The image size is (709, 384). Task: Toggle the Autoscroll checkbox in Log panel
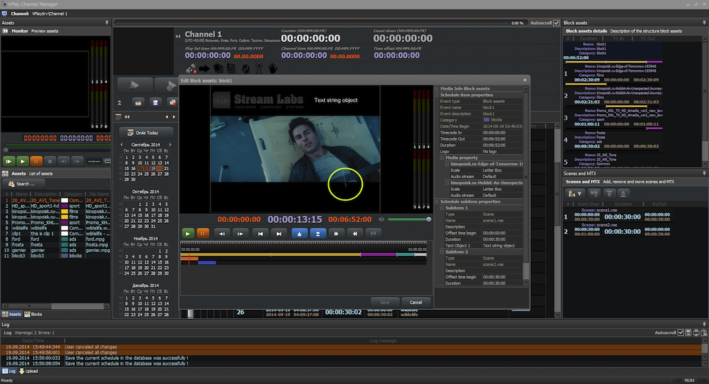[x=681, y=333]
